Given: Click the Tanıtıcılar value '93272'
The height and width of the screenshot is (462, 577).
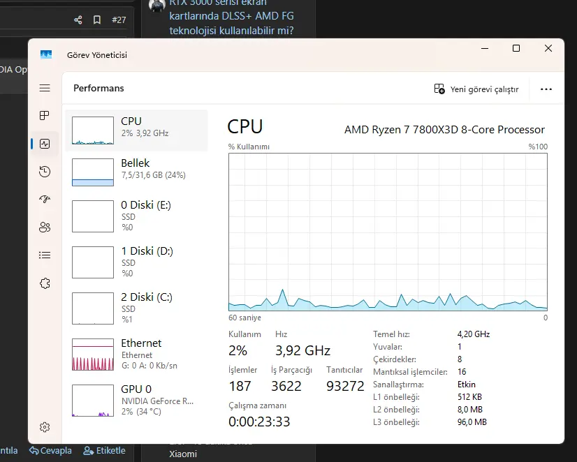Looking at the screenshot, I should point(345,386).
